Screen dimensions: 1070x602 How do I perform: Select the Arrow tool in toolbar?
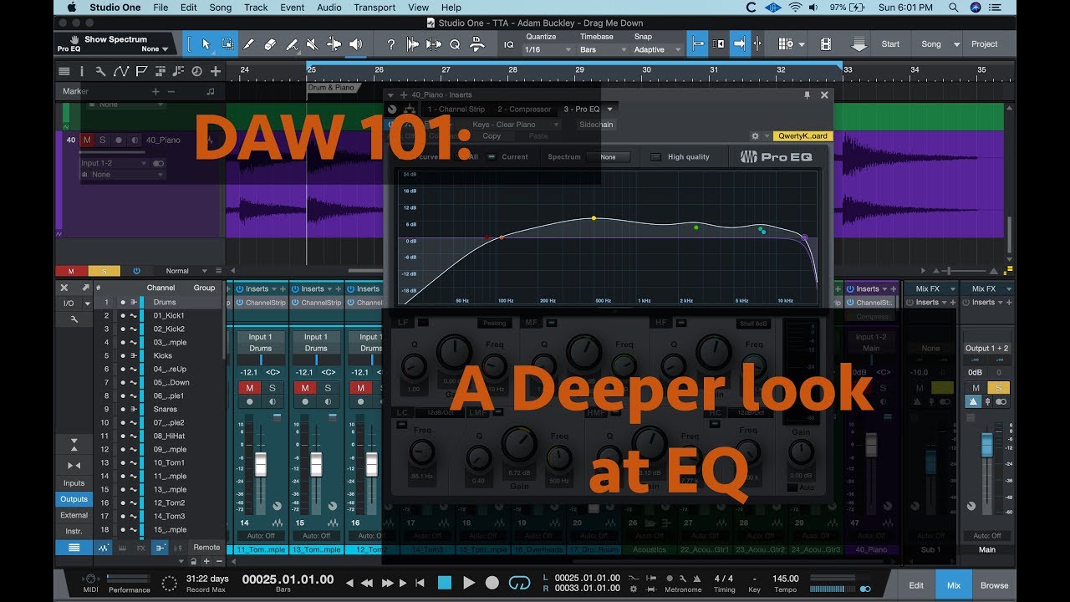point(206,44)
